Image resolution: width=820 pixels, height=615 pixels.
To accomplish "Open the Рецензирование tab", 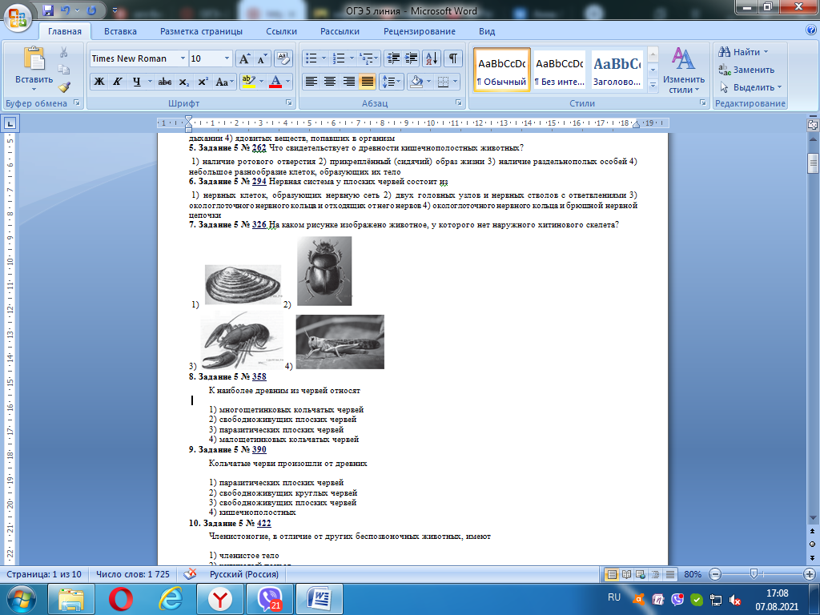I will 420,31.
